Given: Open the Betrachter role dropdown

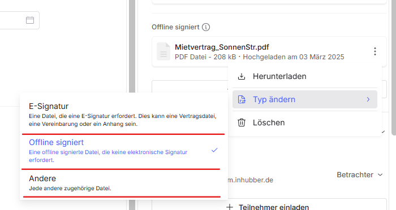Looking at the screenshot, I should 360,174.
